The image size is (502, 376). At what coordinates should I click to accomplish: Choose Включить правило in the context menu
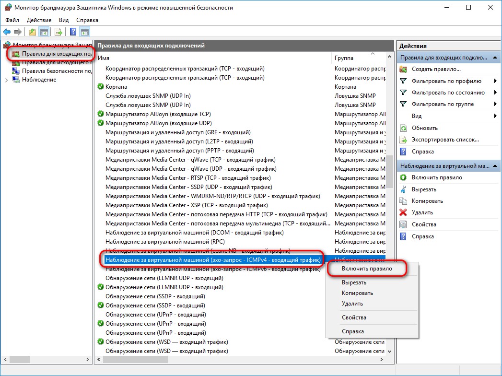click(367, 269)
